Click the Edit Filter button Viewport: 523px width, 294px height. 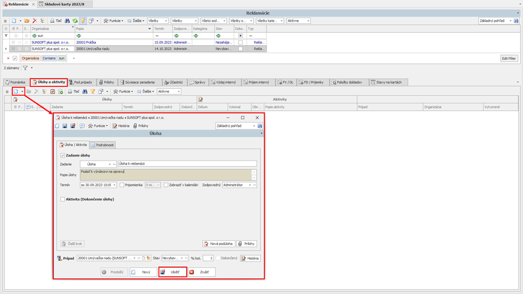[509, 58]
